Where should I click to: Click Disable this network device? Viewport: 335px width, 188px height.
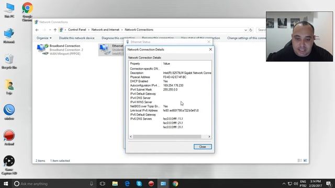(x=76, y=38)
